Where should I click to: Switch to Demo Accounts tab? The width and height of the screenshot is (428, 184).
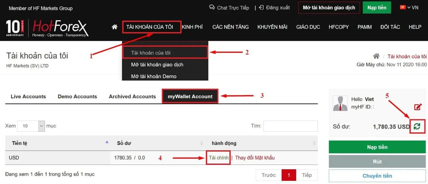(77, 97)
